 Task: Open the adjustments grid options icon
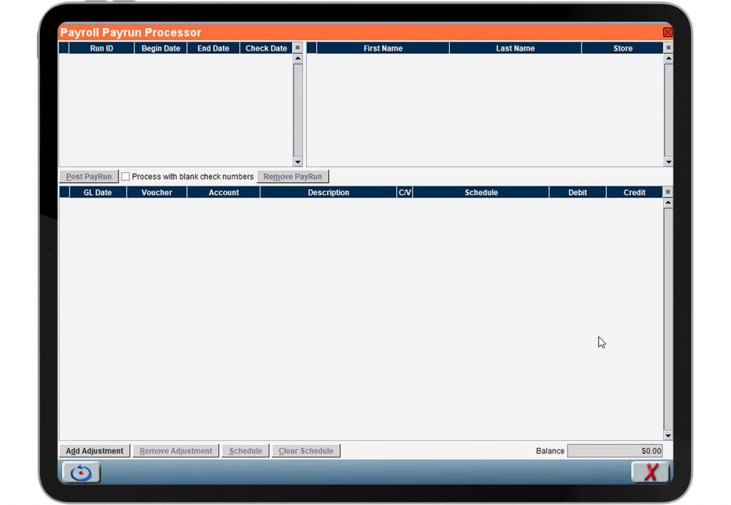click(x=668, y=191)
